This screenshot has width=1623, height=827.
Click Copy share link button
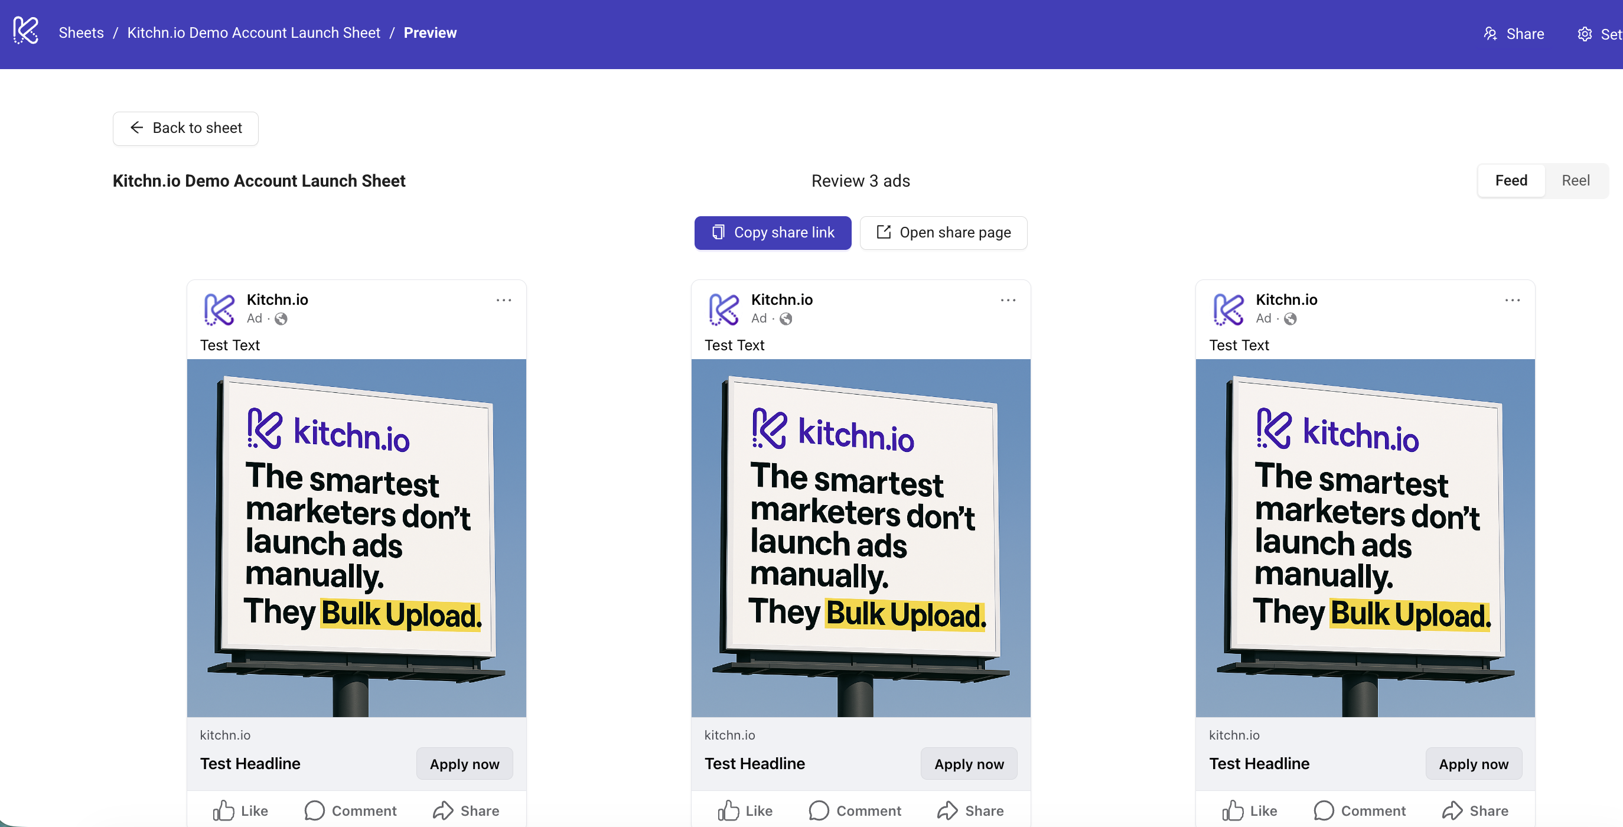[773, 233]
